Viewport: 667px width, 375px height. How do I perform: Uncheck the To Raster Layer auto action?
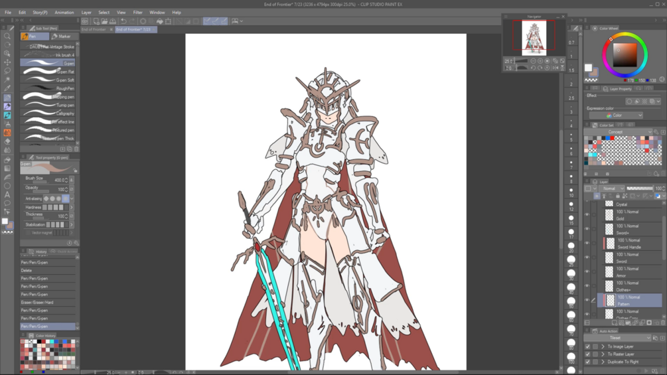588,354
